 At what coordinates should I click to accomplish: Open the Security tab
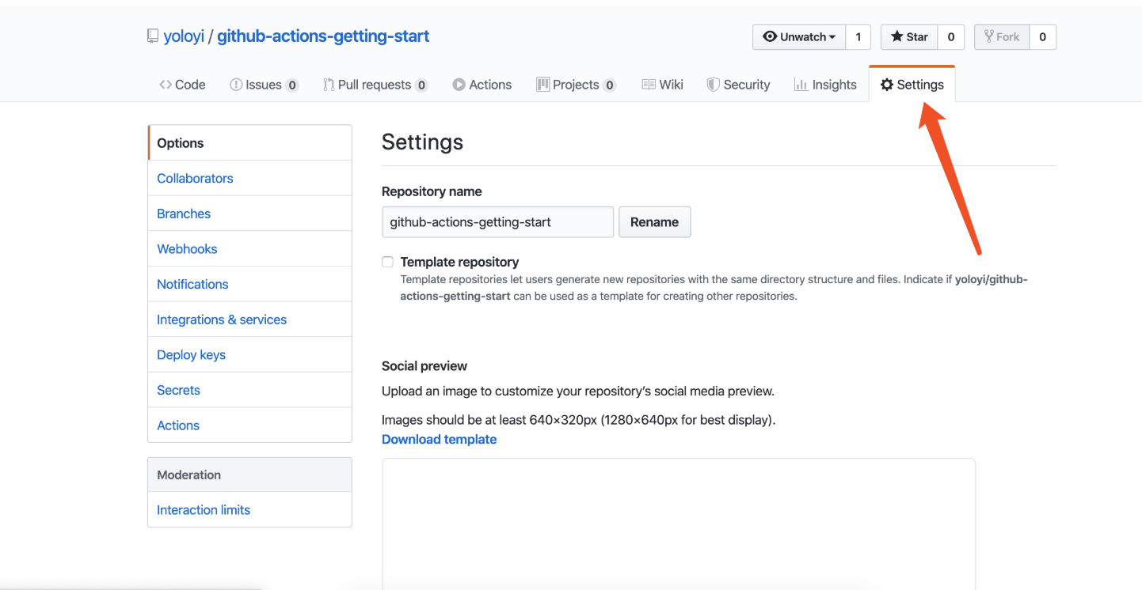click(x=738, y=85)
